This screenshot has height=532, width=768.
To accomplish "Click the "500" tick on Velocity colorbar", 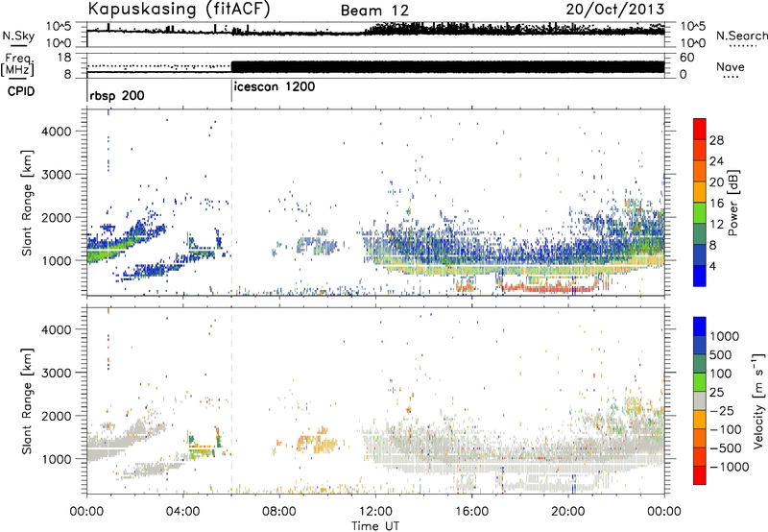I will [x=721, y=355].
